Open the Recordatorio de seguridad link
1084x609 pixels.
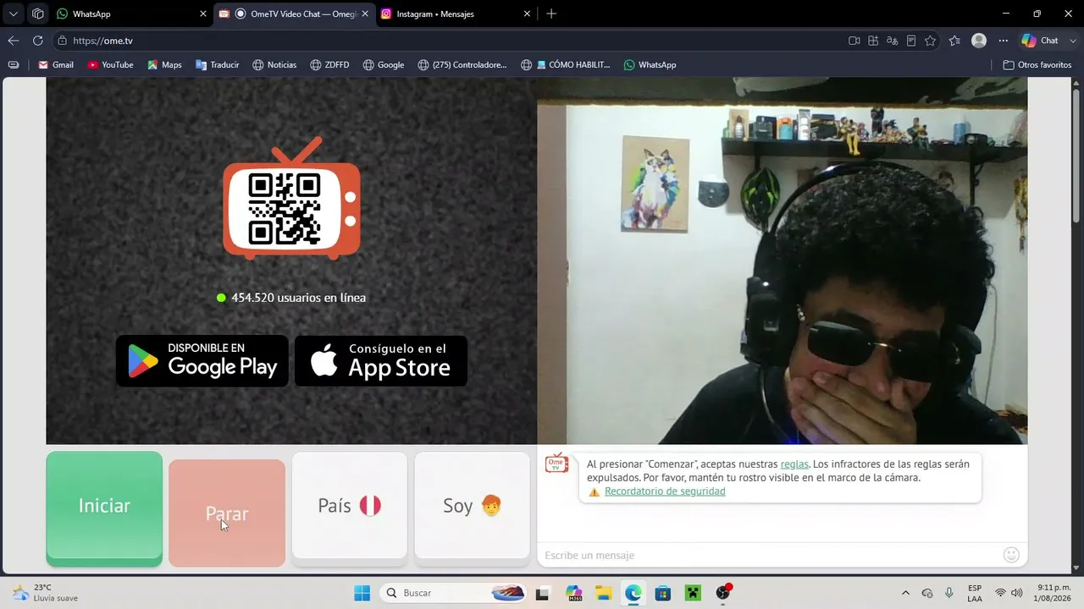click(665, 491)
